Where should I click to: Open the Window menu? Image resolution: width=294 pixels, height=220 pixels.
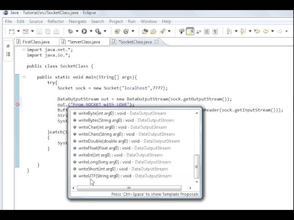pos(149,22)
